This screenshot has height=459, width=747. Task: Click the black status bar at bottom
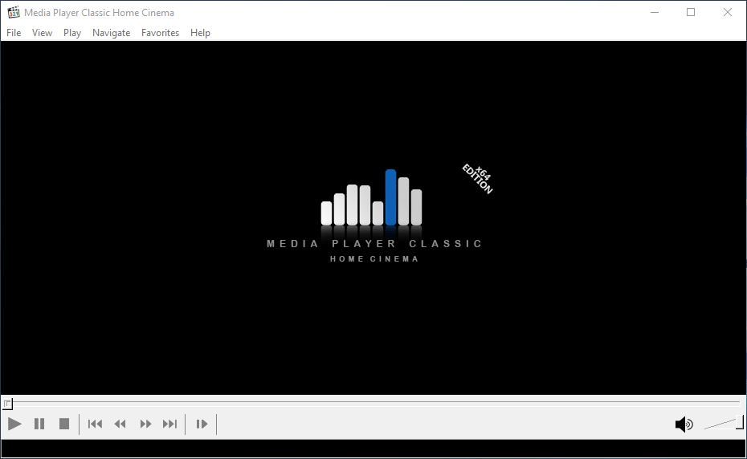(x=373, y=449)
